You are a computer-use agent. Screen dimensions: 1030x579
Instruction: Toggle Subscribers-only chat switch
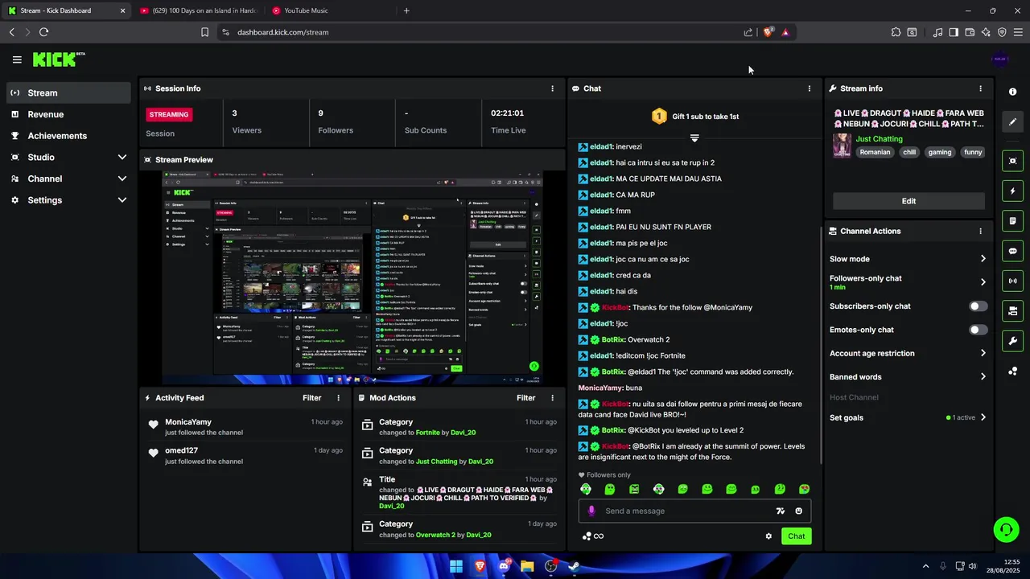(x=978, y=306)
